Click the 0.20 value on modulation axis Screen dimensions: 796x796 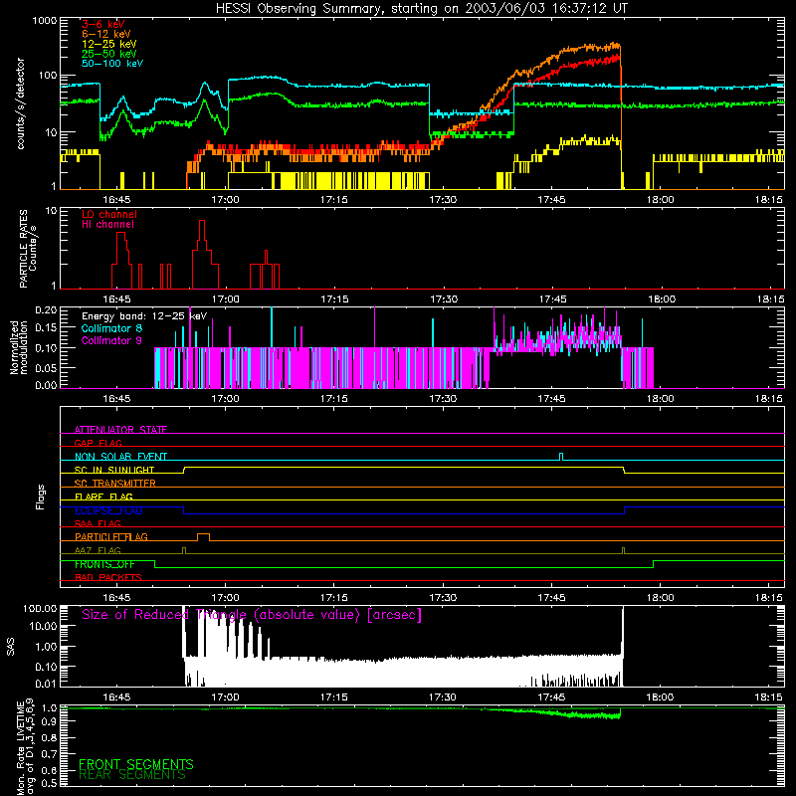46,309
